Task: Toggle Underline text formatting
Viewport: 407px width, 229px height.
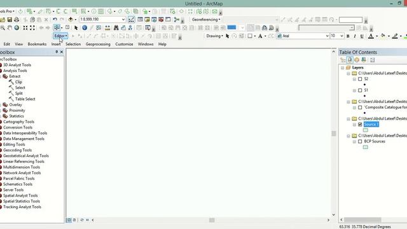Action: [x=362, y=36]
